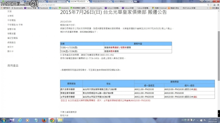Open the Hotmail bookmark
The height and width of the screenshot is (123, 220).
click(x=159, y=8)
